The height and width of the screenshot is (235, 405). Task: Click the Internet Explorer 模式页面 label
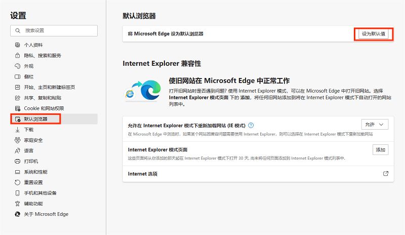tap(157, 150)
